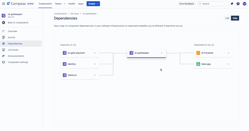
Task: Open the help question mark icon
Action: pyautogui.click(x=238, y=4)
